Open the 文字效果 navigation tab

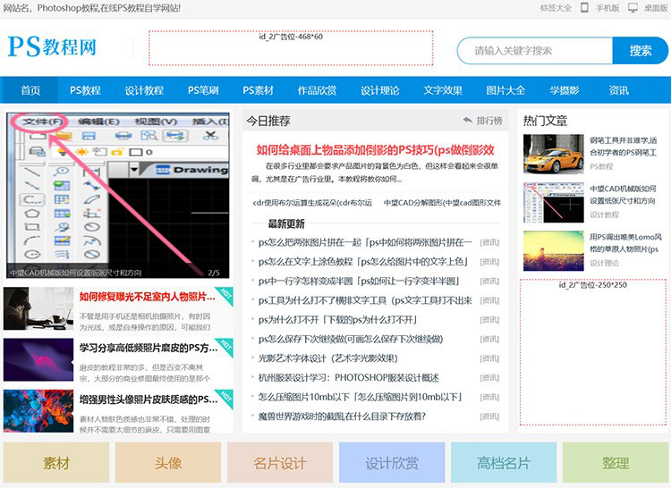pos(443,90)
